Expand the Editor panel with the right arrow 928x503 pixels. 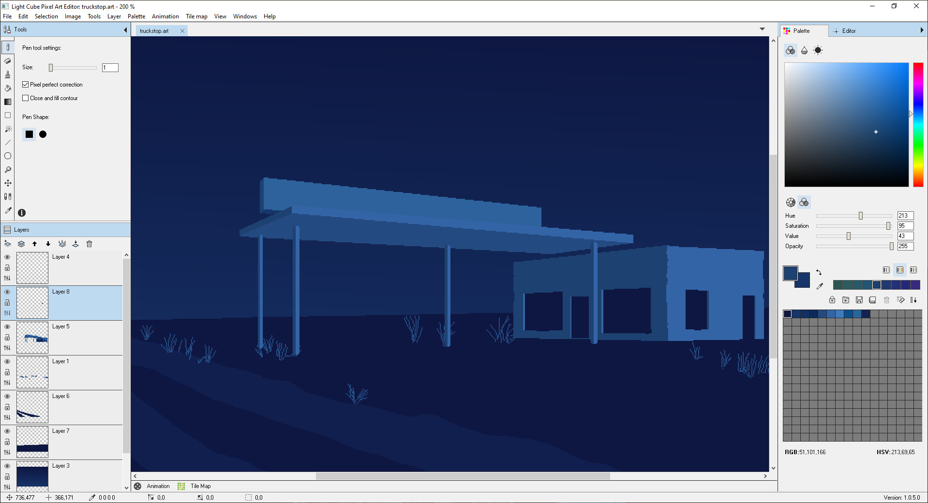coord(922,30)
